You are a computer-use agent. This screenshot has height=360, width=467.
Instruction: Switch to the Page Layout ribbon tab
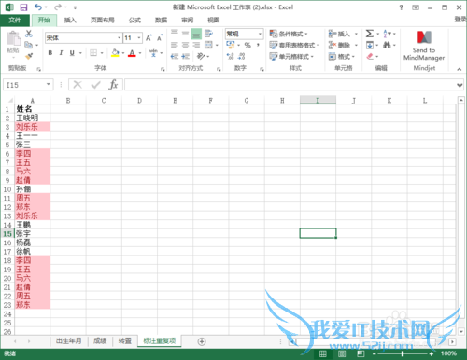click(x=103, y=21)
